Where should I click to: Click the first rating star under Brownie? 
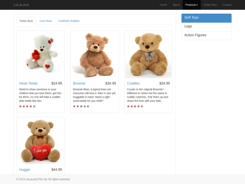tap(74, 106)
